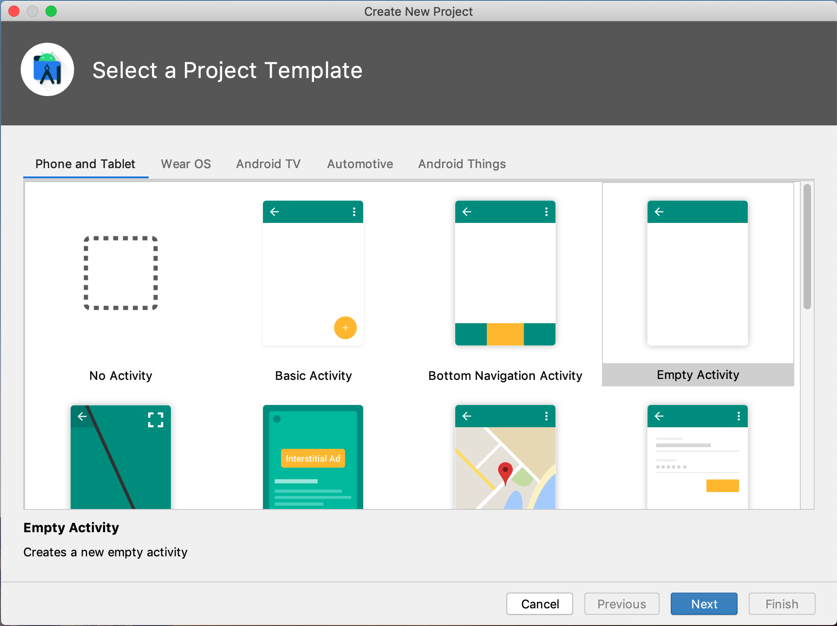Viewport: 837px width, 626px height.
Task: Switch to the Automotive tab
Action: point(360,164)
